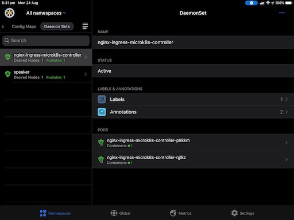Click shield icon of speaker row
Screen dimensions: 294x220
(7, 74)
